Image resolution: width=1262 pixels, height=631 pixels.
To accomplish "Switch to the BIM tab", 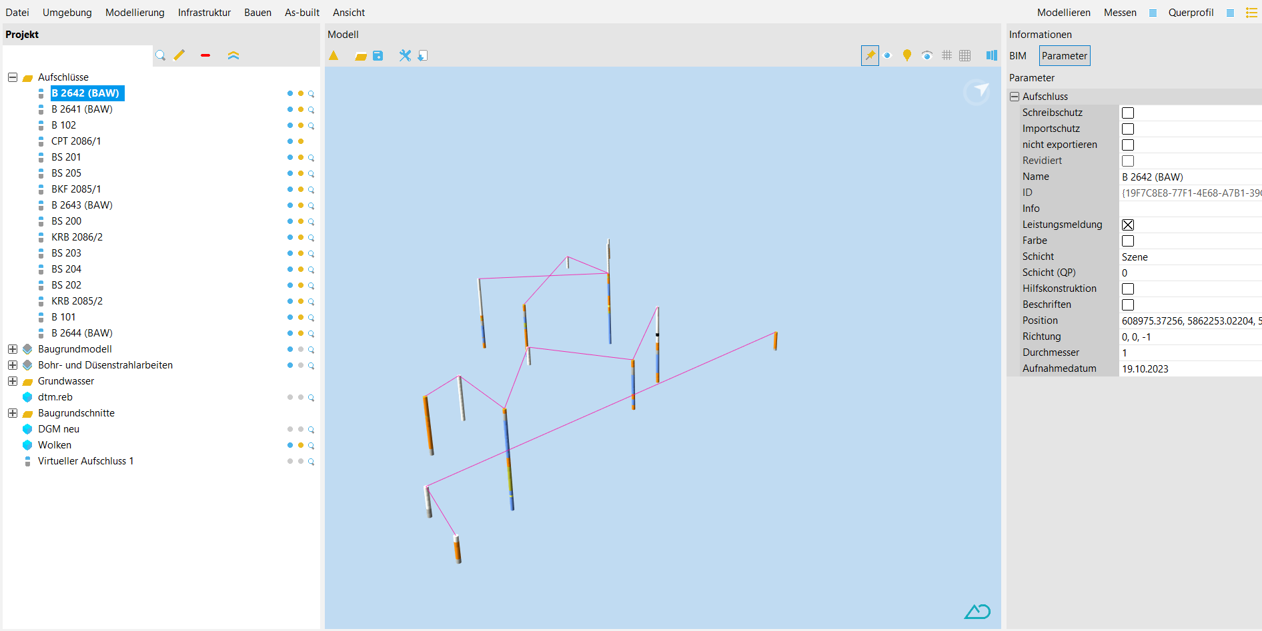I will 1018,56.
